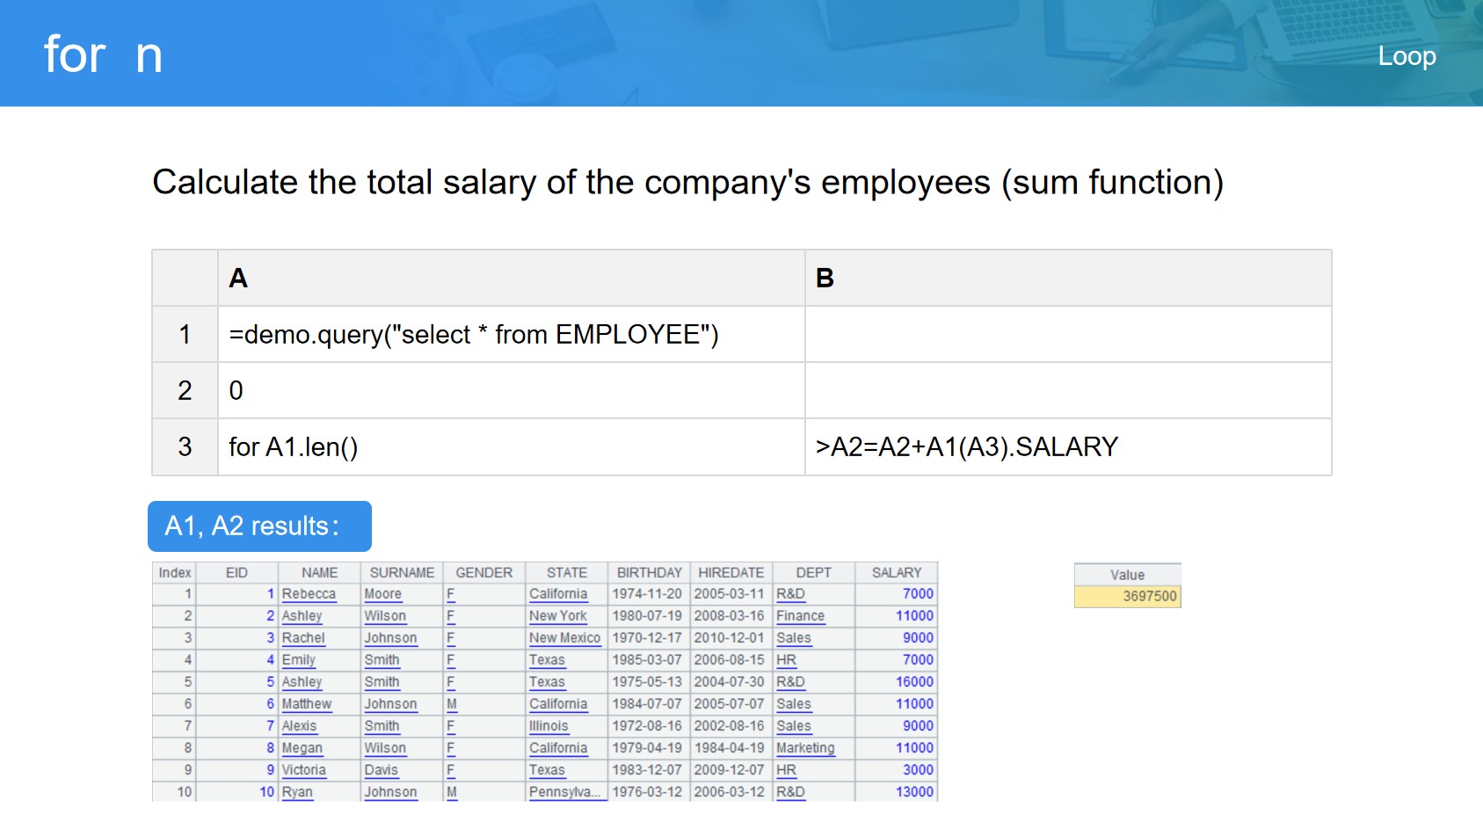Click the SURNAME column header
Screen dimensions: 1483x834
[402, 573]
